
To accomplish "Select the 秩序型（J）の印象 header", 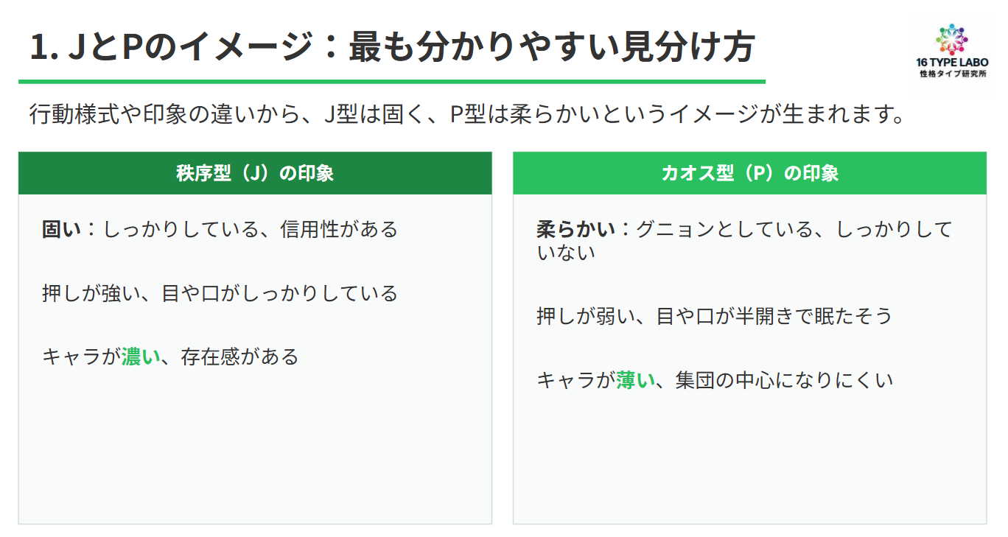I will [255, 173].
